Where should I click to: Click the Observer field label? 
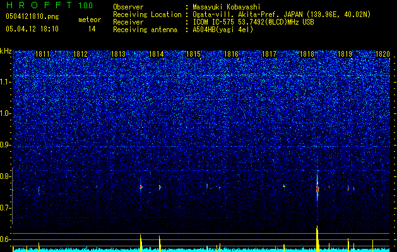[128, 7]
